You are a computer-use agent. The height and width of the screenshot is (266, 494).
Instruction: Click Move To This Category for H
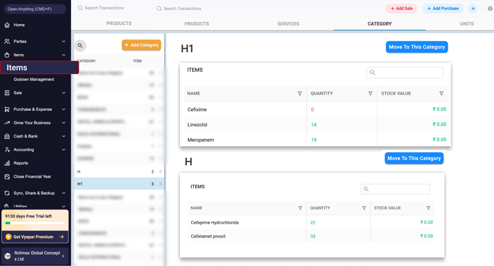click(414, 158)
